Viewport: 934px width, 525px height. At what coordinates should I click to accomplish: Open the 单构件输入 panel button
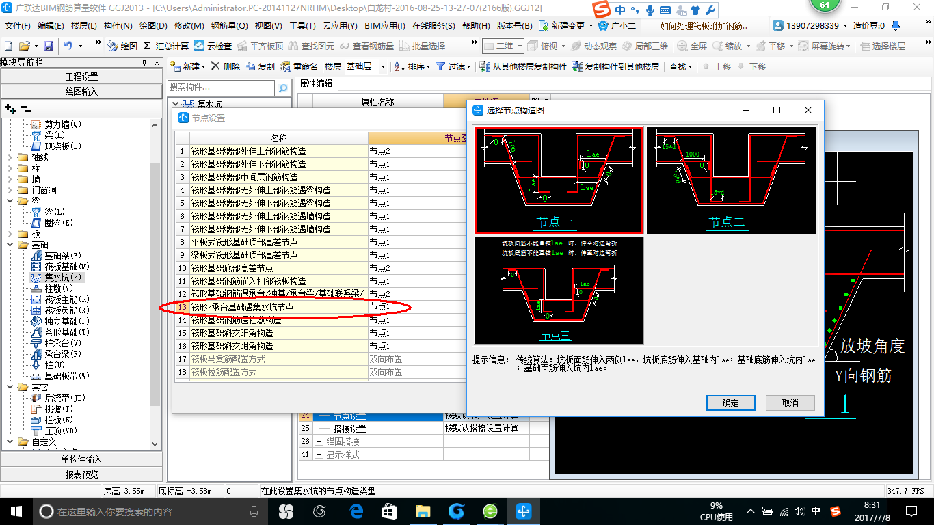(x=81, y=459)
